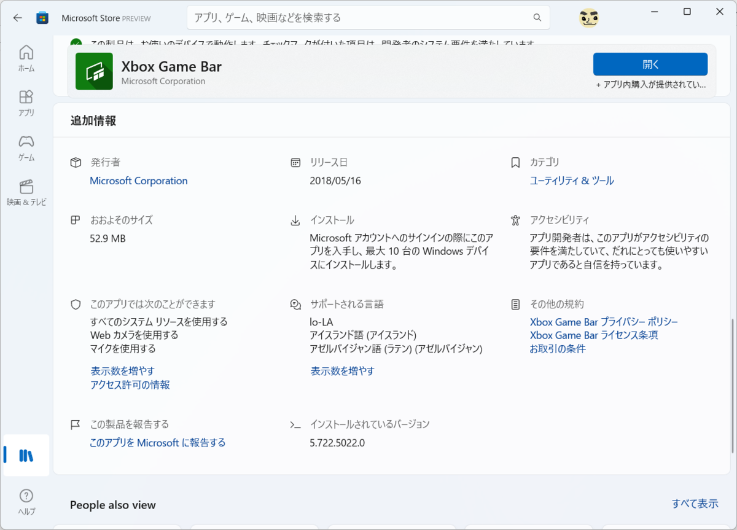Open Xbox Game Bar ライセンス条項 link
Viewport: 737px width, 530px height.
[x=594, y=335]
